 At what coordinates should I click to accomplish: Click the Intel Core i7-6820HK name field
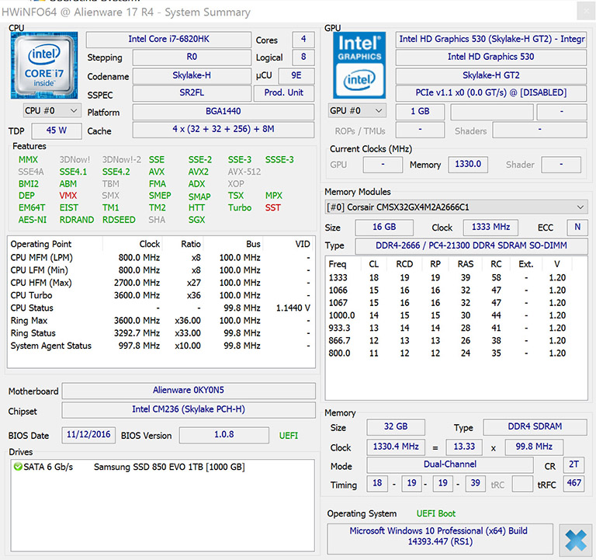168,39
